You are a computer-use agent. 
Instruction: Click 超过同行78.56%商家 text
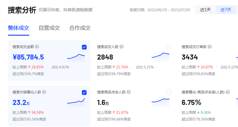click(x=198, y=119)
